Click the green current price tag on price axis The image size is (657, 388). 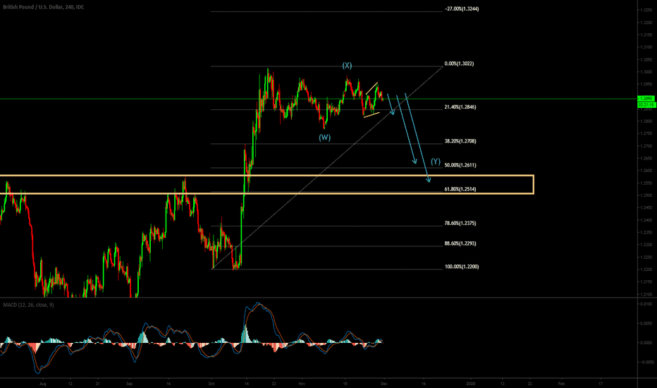(x=646, y=99)
